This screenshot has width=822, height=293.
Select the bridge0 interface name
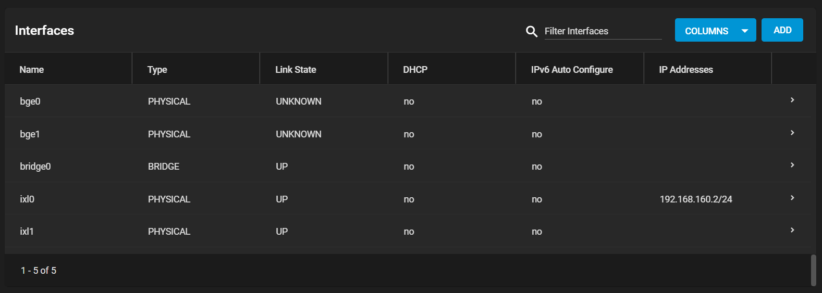pos(35,167)
